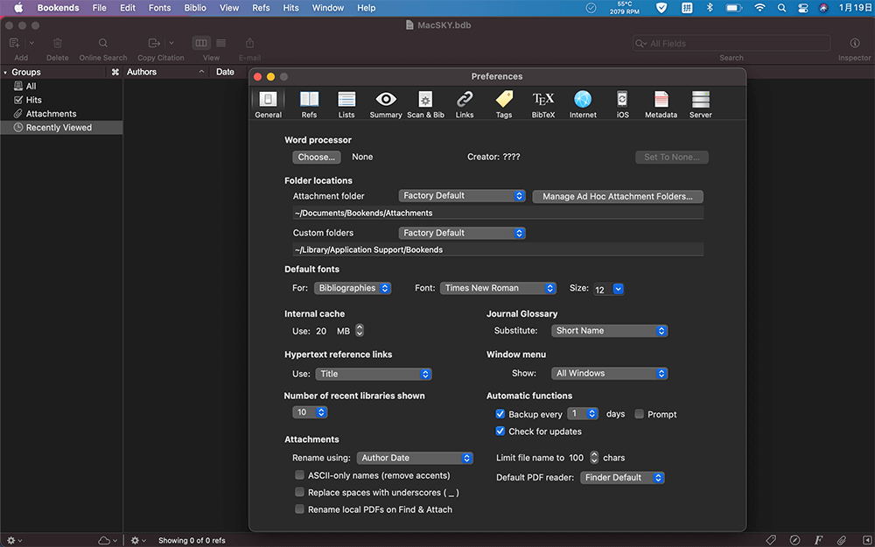Viewport: 875px width, 547px height.
Task: Open Spotlight search in menu bar
Action: [781, 8]
